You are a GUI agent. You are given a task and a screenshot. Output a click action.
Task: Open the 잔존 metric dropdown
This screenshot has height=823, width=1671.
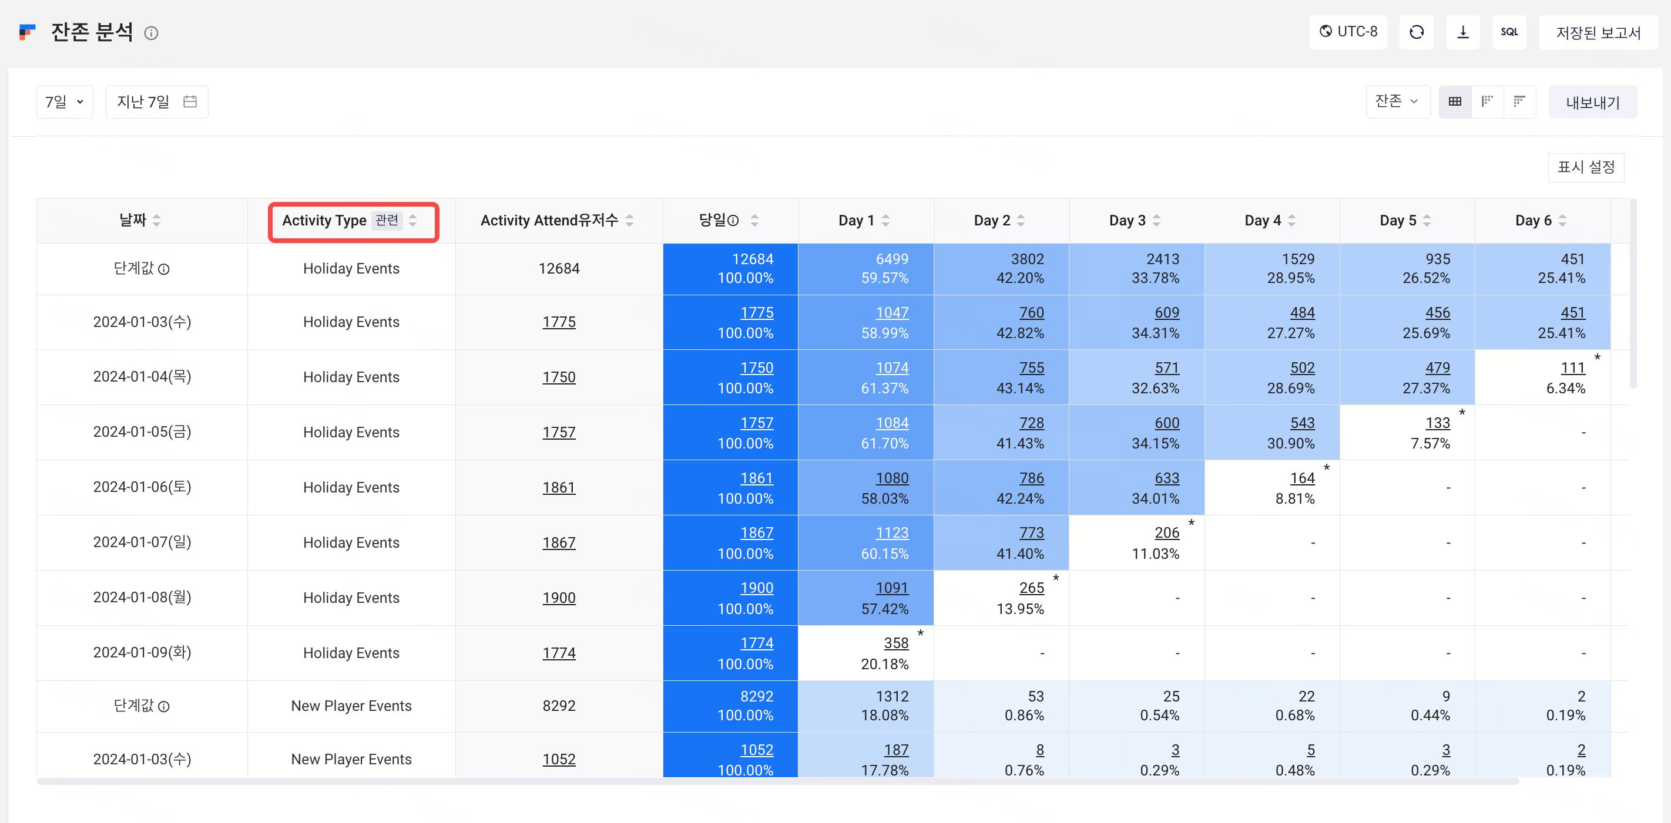pos(1397,102)
